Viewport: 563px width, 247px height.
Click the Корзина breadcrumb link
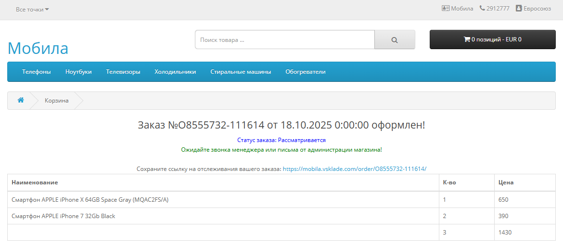click(x=57, y=101)
